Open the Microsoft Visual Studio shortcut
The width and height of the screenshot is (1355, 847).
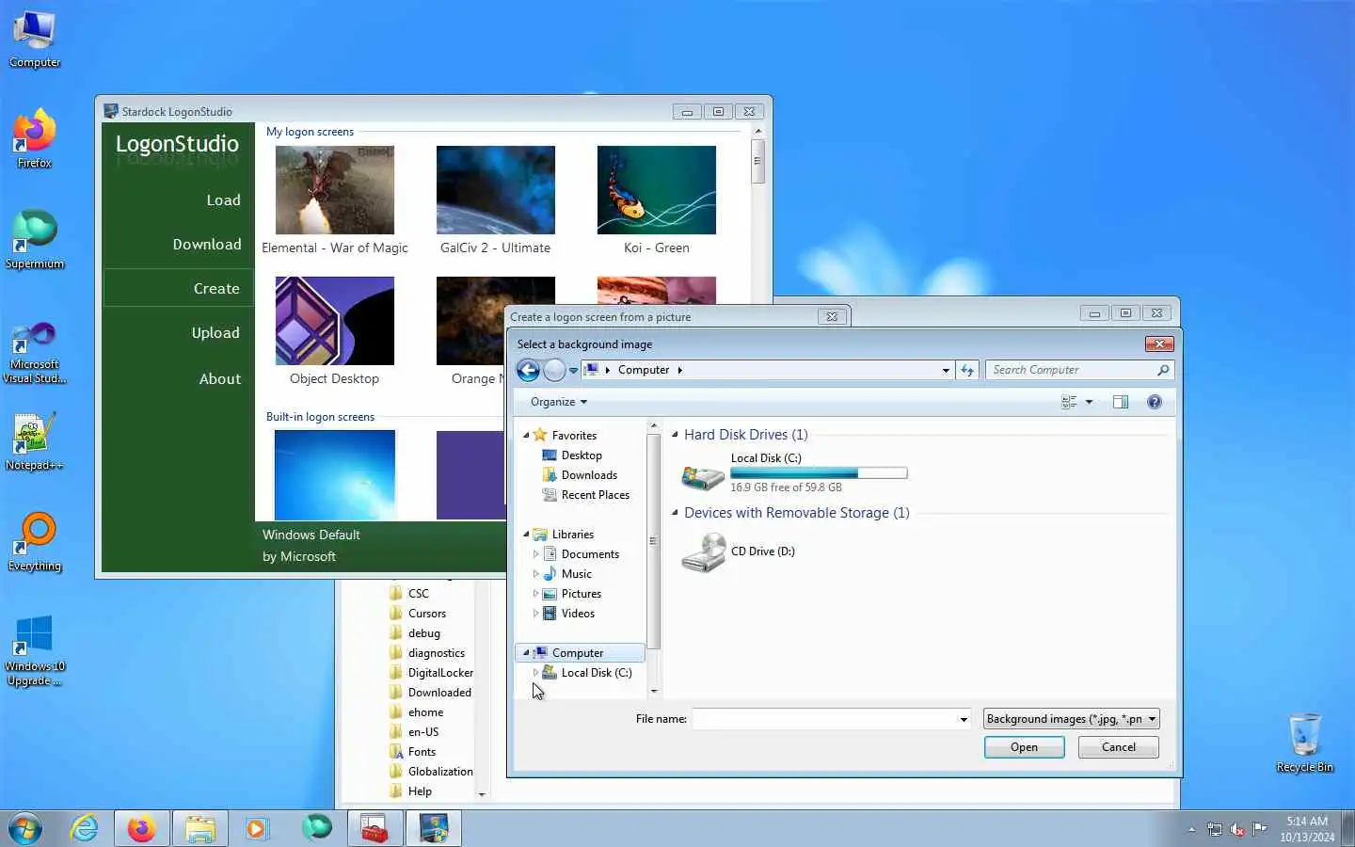[35, 352]
